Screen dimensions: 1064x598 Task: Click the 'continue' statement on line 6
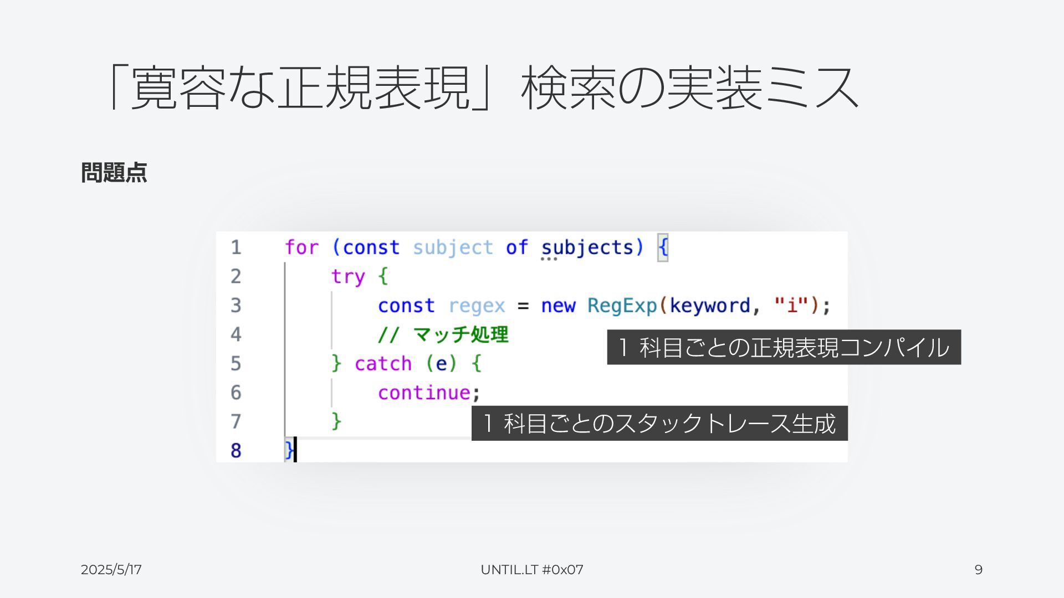pyautogui.click(x=424, y=393)
